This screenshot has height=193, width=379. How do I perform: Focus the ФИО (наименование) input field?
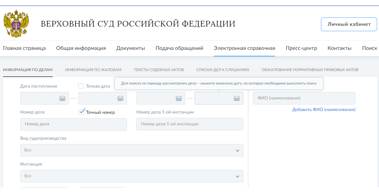304,98
